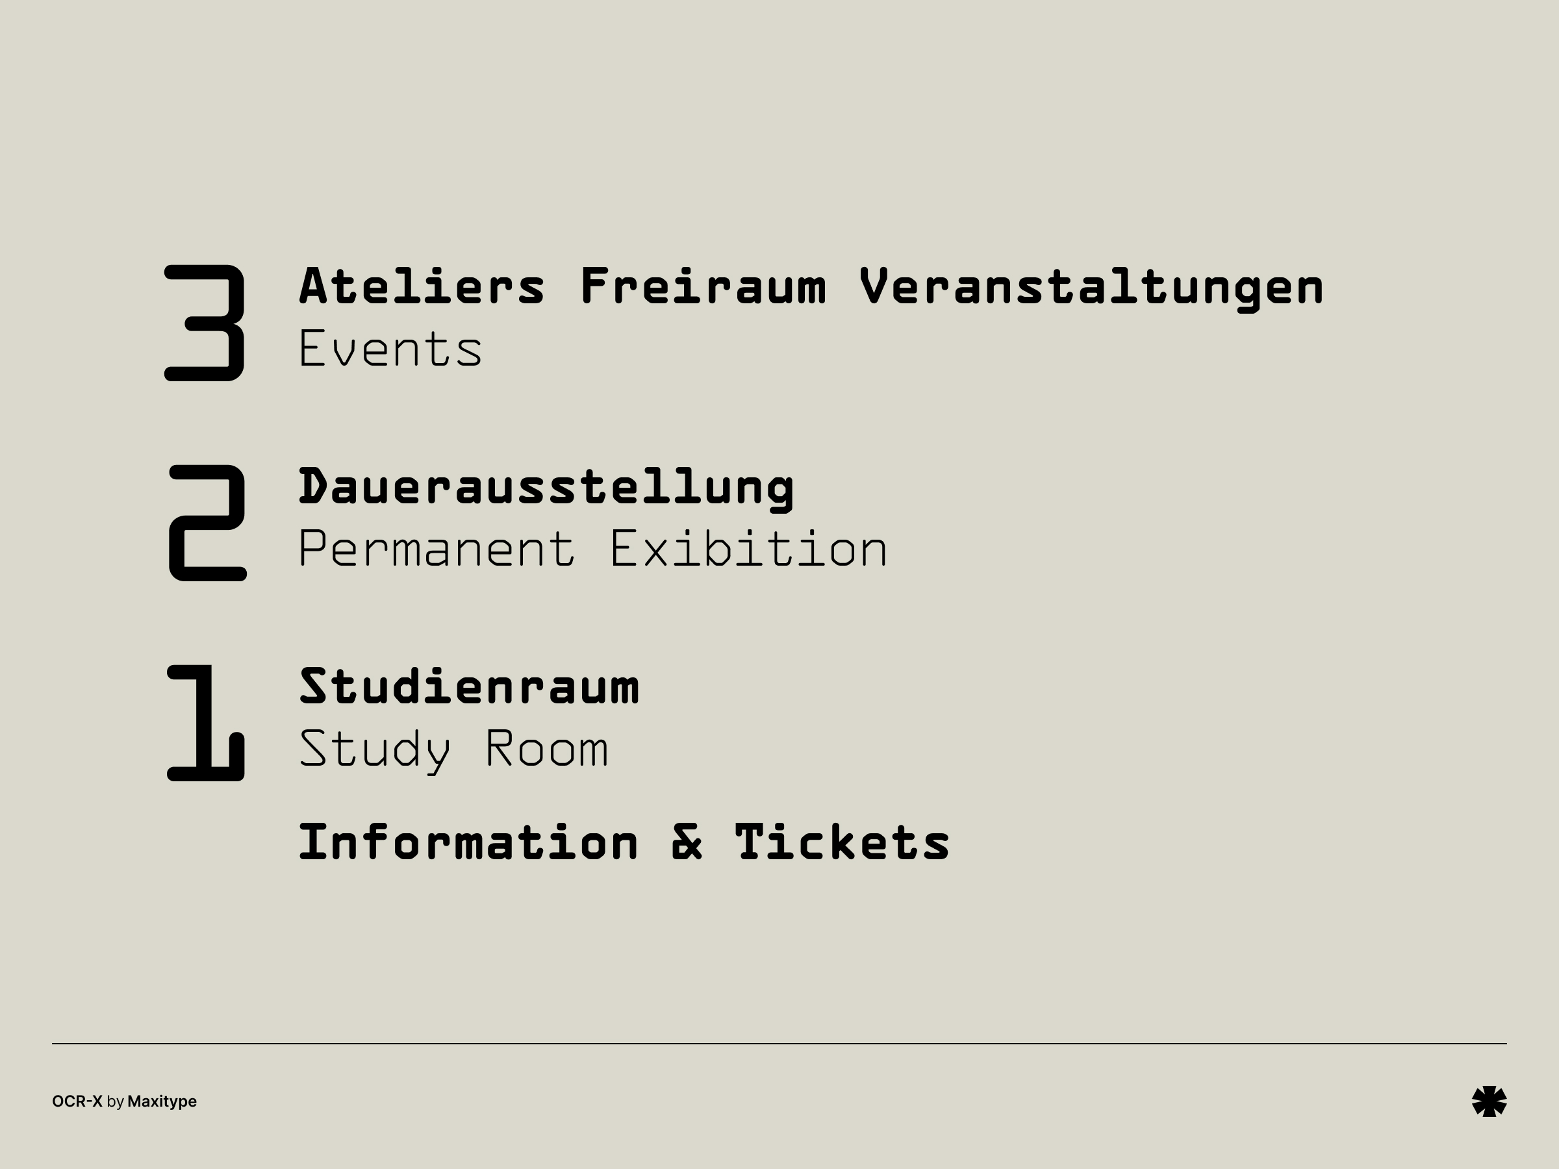The width and height of the screenshot is (1559, 1169).
Task: Click the large floor numeral 1
Action: (206, 723)
